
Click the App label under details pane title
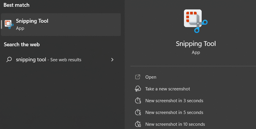196,52
